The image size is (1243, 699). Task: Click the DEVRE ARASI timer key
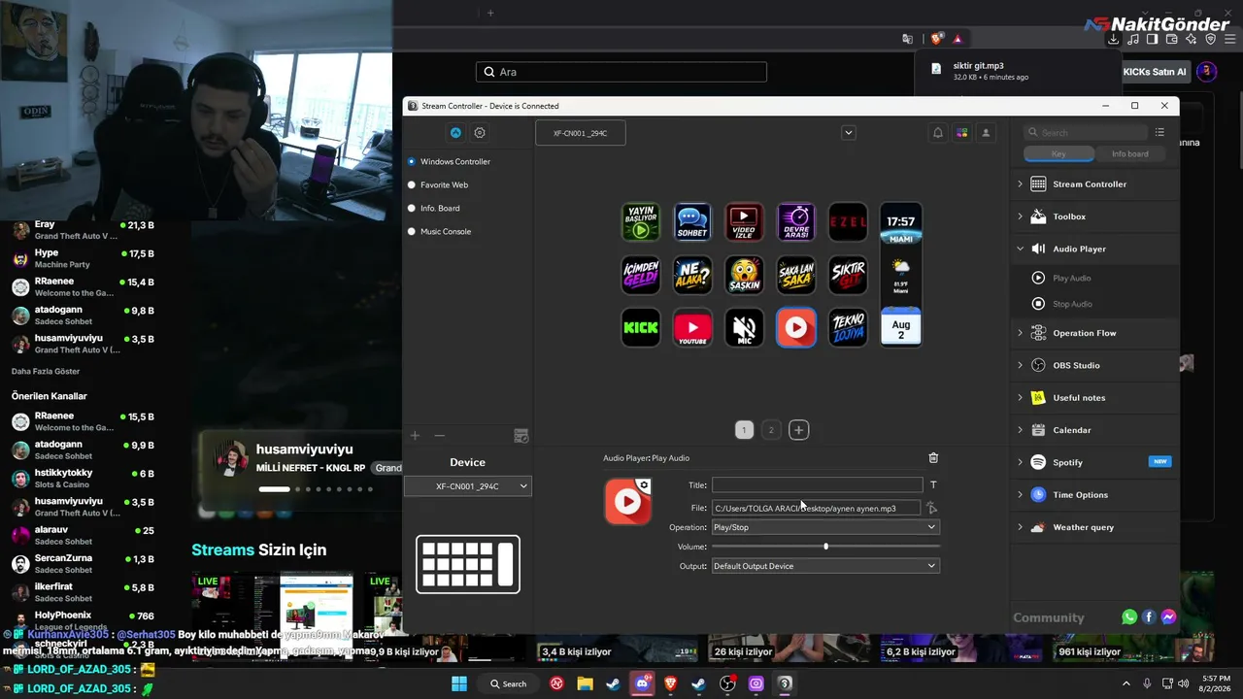796,221
